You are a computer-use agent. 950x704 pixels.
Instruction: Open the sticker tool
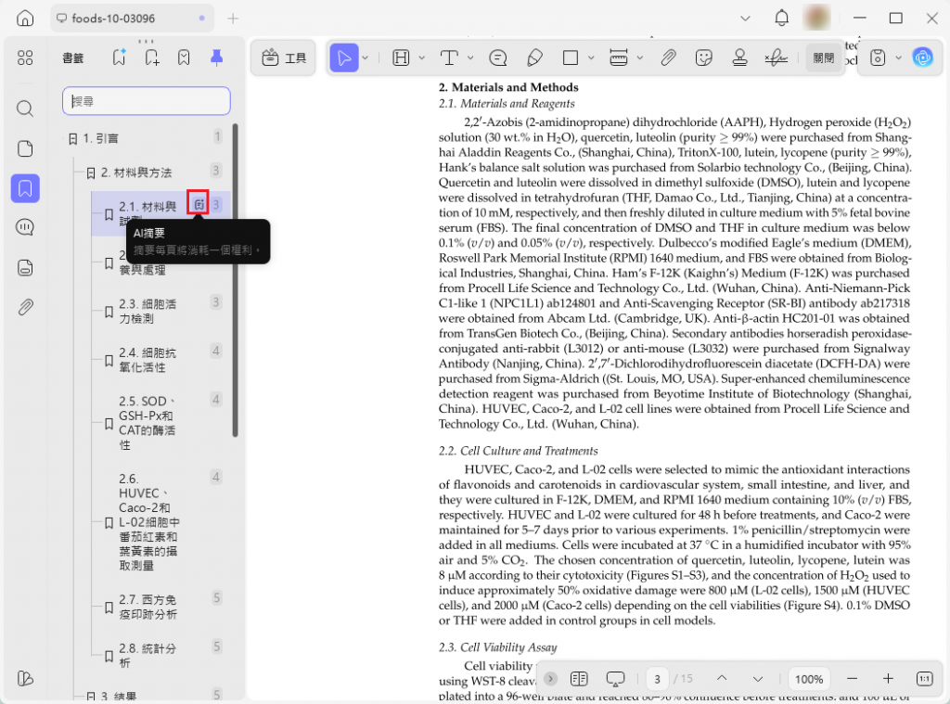[x=703, y=58]
